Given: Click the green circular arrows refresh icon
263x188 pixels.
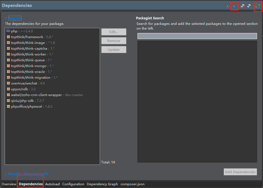Looking at the screenshot, I should click(258, 6).
